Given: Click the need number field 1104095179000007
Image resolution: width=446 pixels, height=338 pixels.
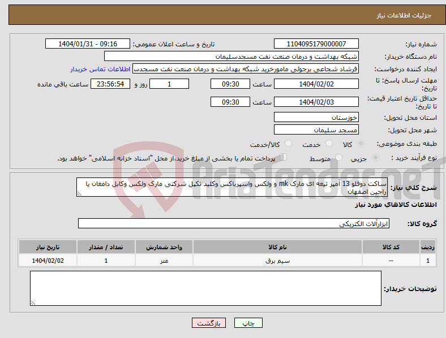Looking at the screenshot, I should (316, 44).
